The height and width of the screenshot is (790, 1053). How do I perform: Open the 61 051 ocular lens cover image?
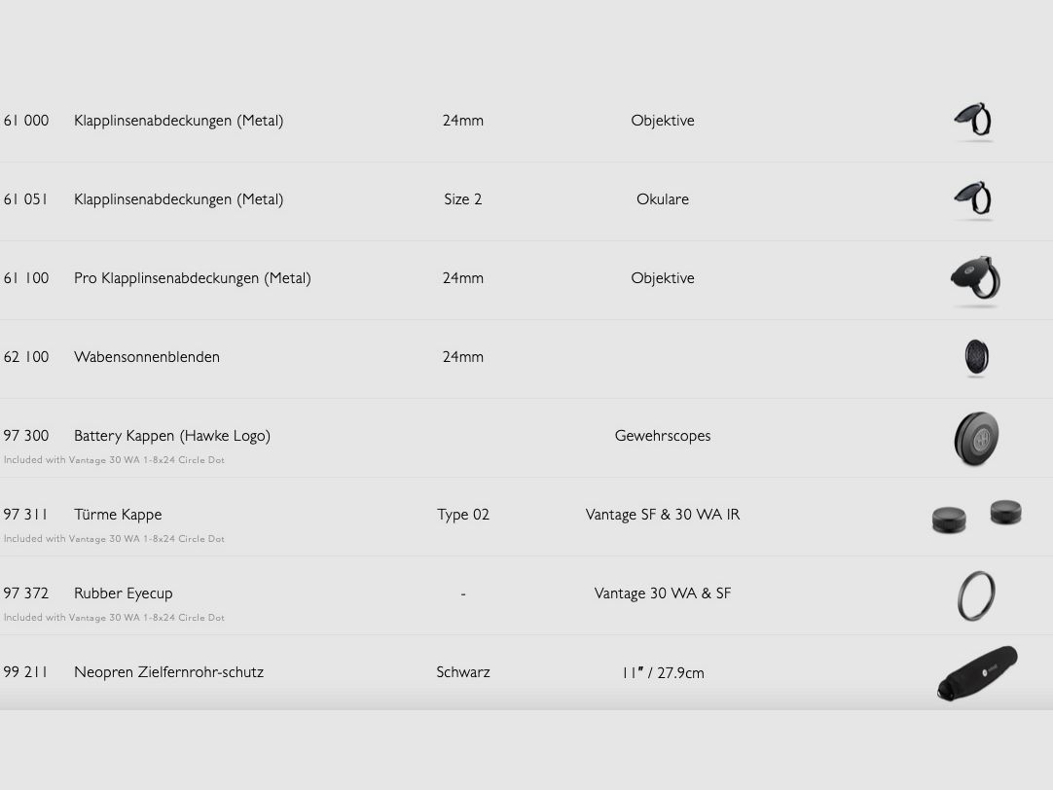coord(973,200)
